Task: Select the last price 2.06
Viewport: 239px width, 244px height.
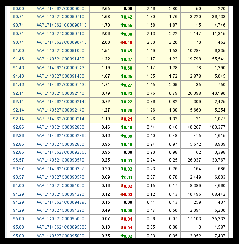Action: [x=106, y=34]
